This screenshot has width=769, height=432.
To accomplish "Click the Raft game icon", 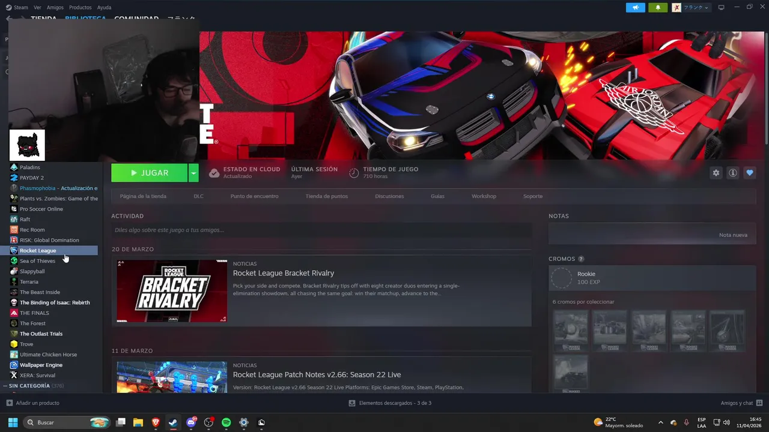I will click(x=14, y=219).
